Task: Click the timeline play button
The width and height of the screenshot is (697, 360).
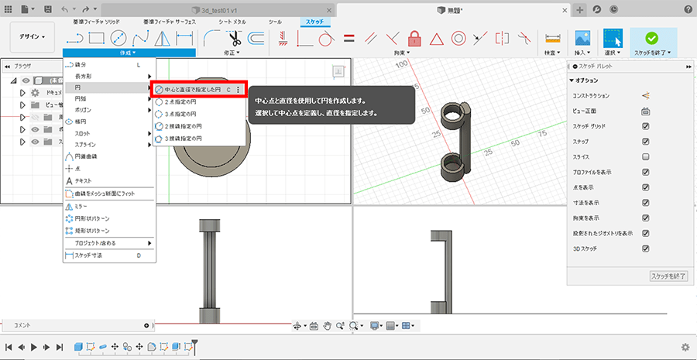Action: point(34,348)
